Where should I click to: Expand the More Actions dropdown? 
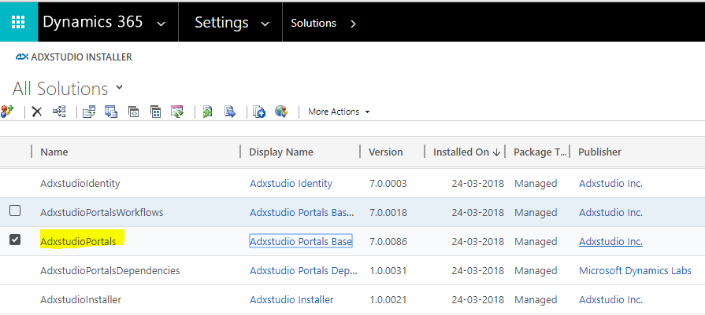coord(339,112)
